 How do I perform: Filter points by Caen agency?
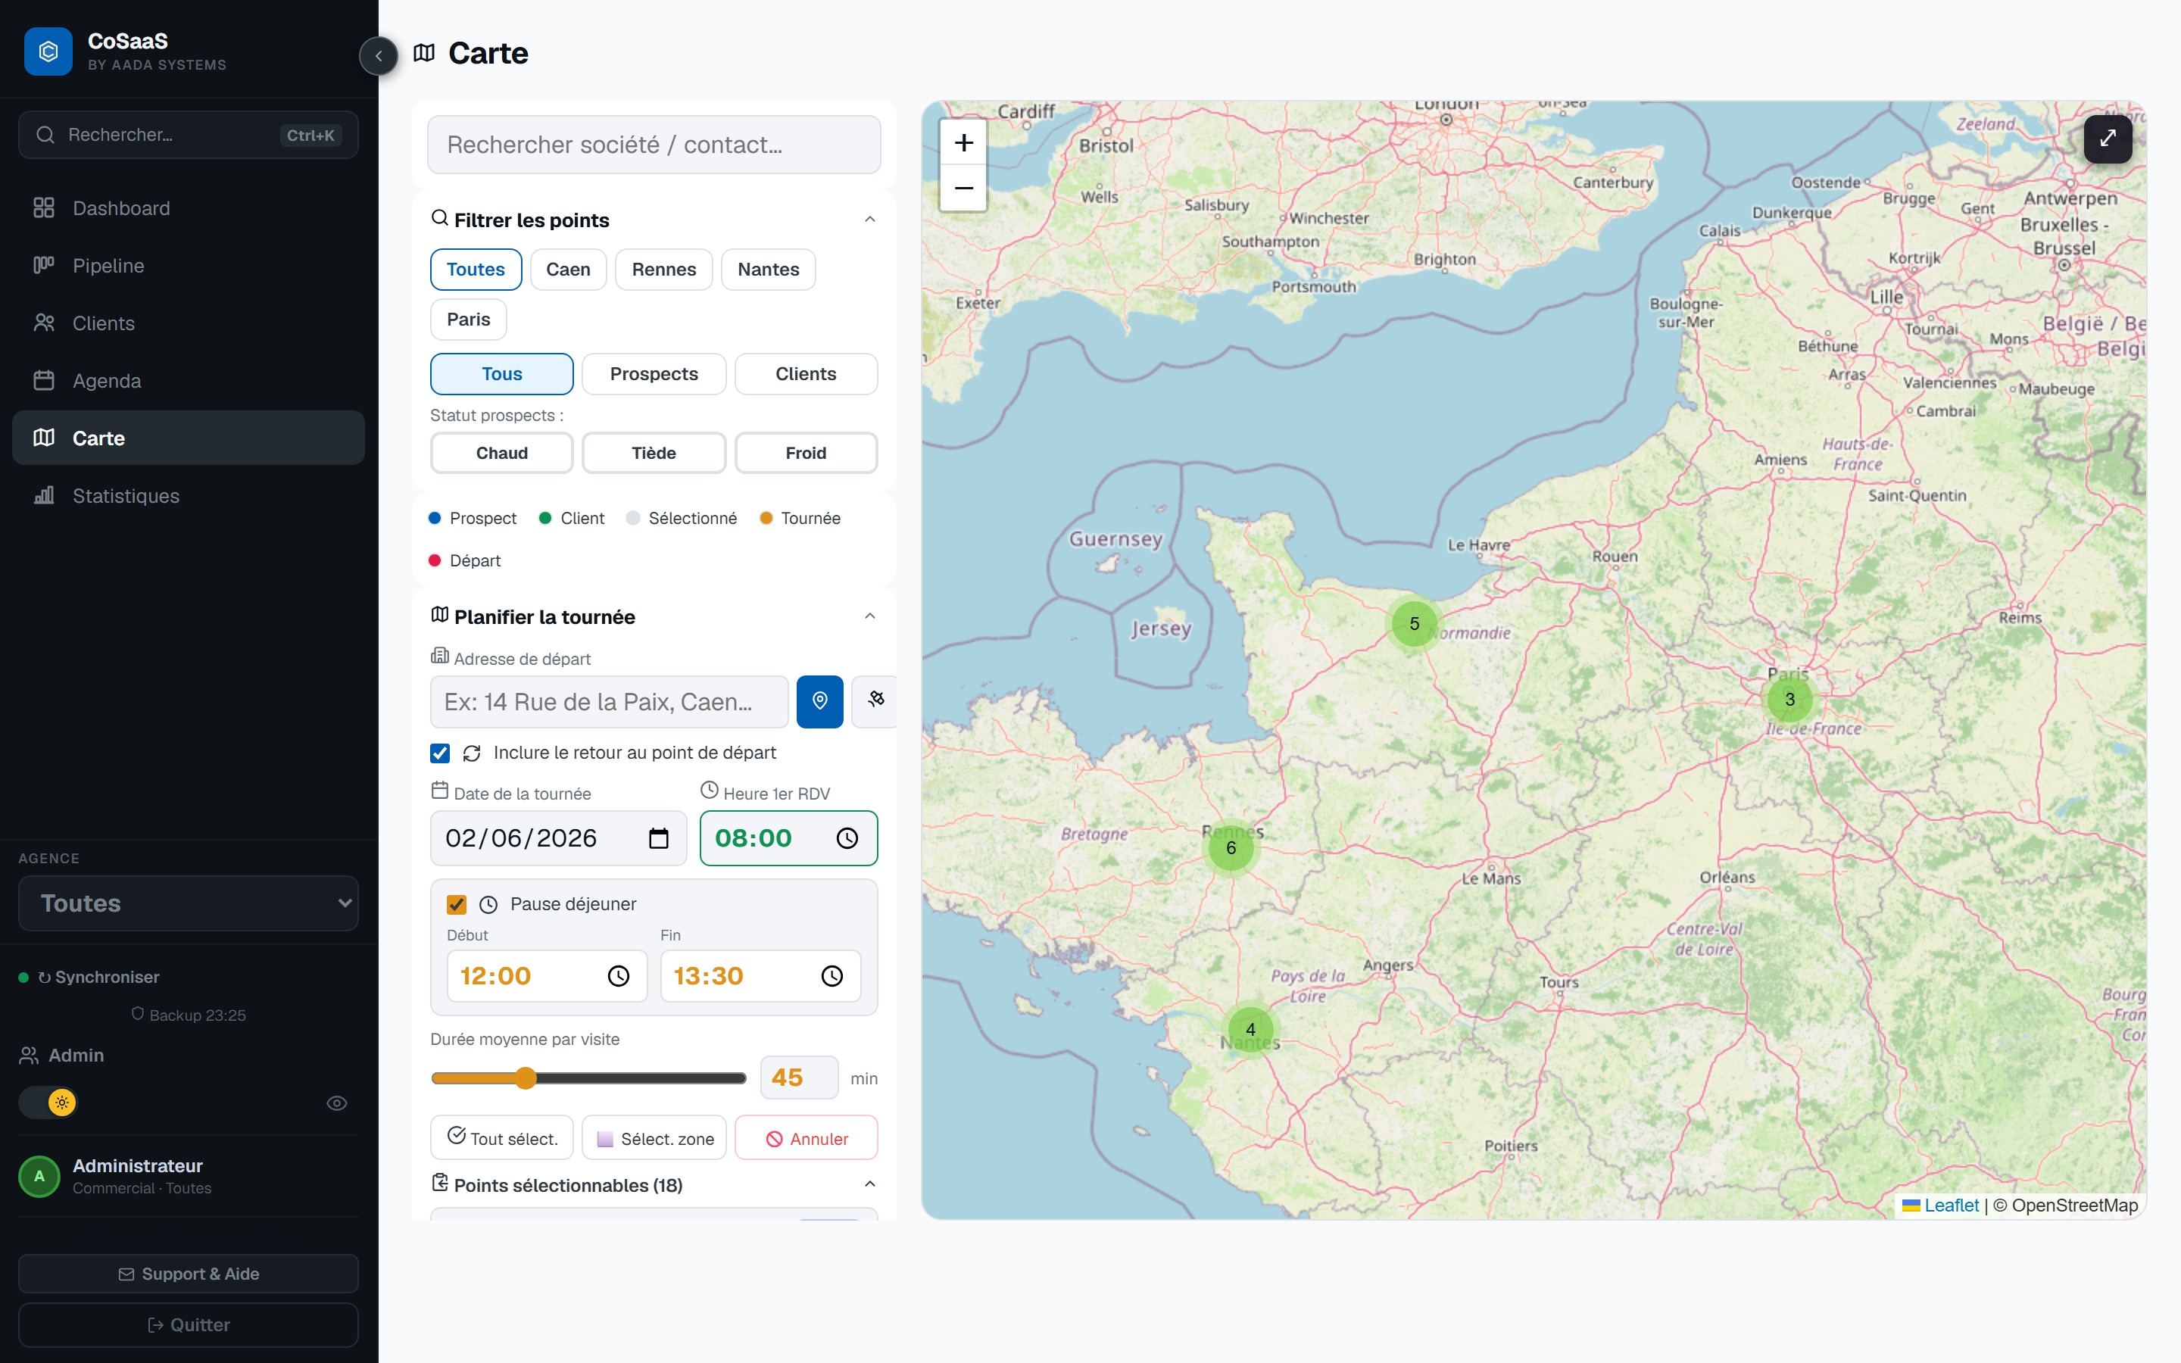568,270
